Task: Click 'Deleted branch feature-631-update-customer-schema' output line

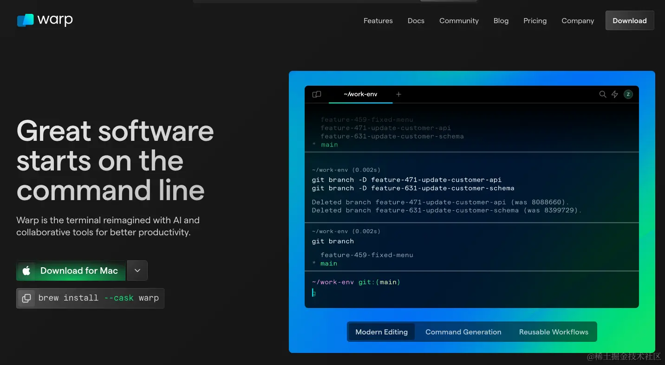Action: click(x=447, y=210)
